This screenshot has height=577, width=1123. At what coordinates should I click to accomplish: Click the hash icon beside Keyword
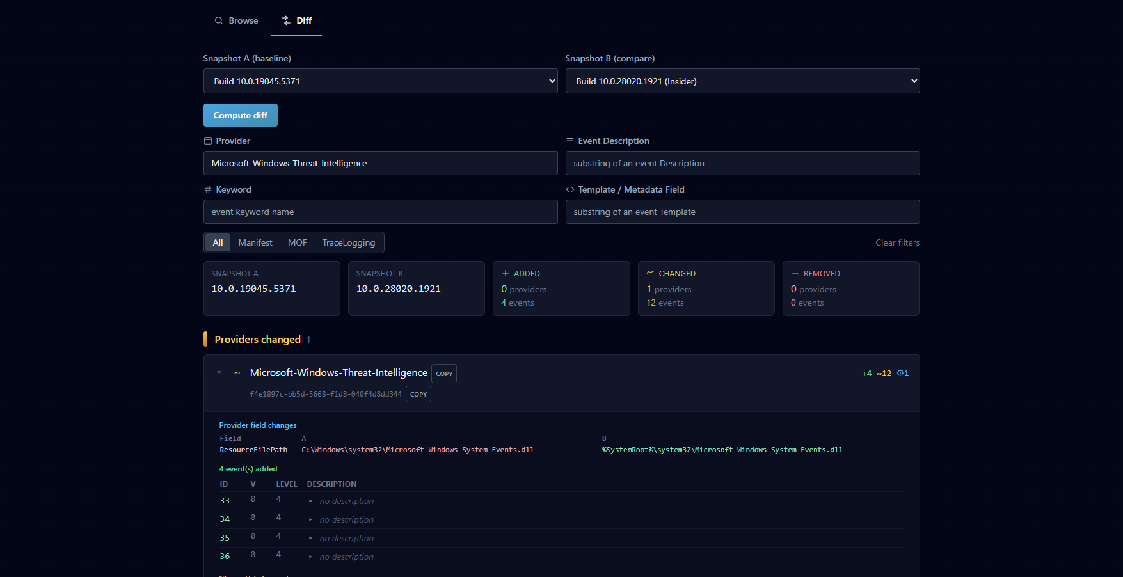point(208,189)
